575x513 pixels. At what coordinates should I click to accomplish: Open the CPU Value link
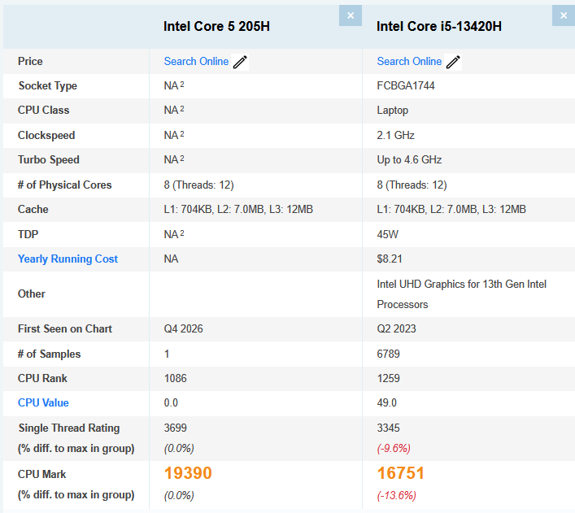(43, 402)
